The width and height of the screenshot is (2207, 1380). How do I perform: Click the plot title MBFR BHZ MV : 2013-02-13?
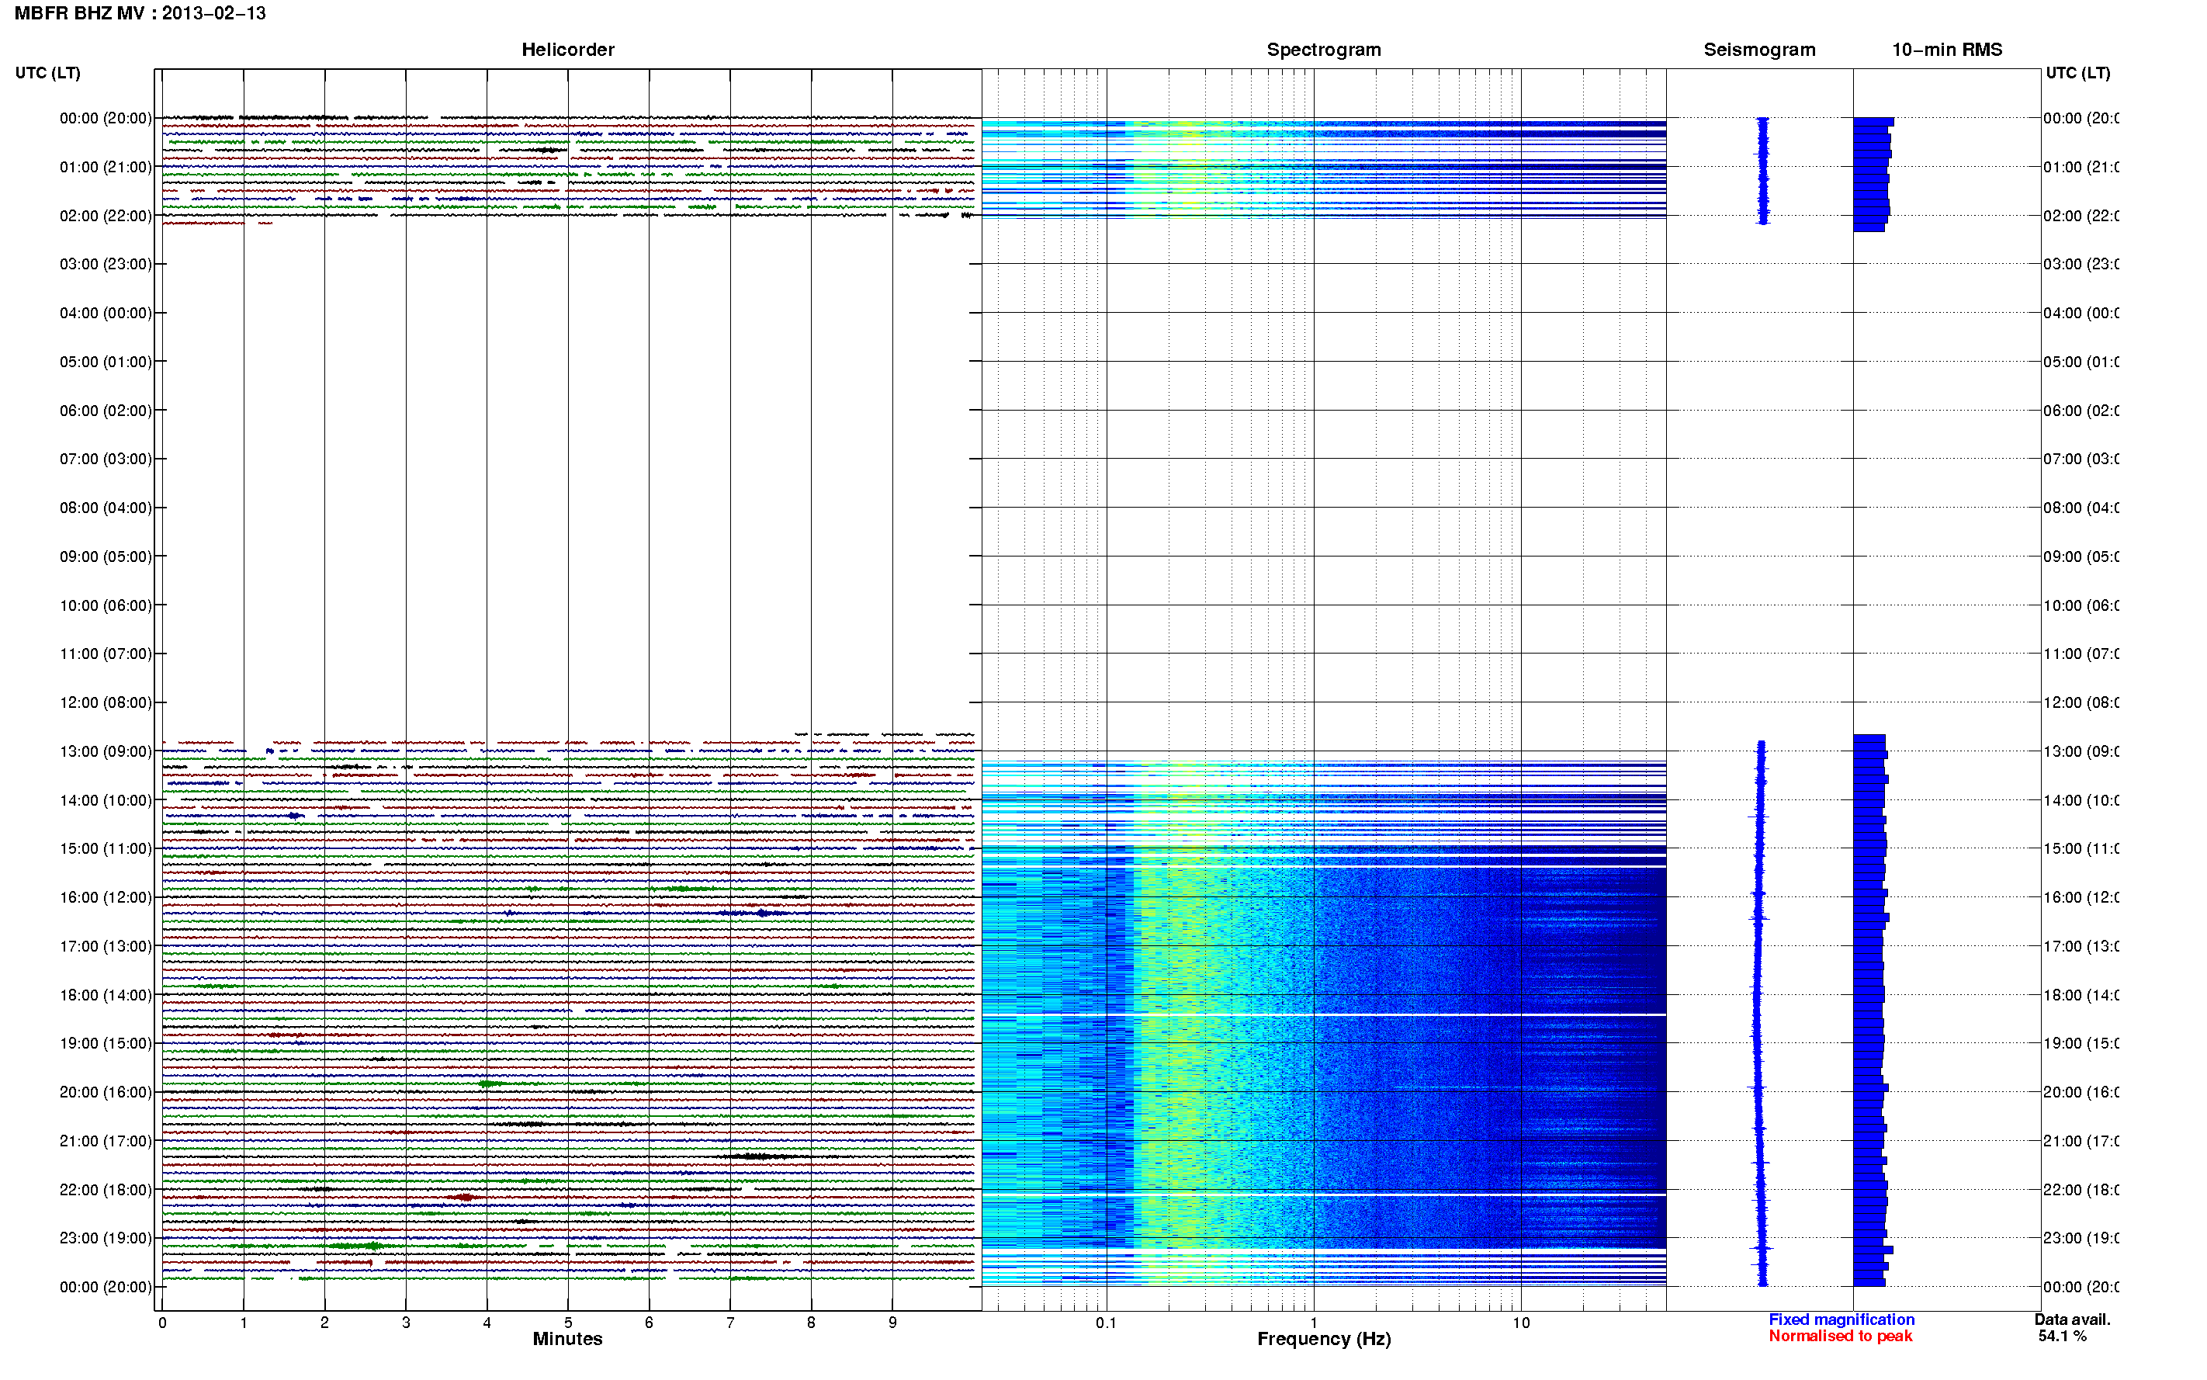[140, 14]
